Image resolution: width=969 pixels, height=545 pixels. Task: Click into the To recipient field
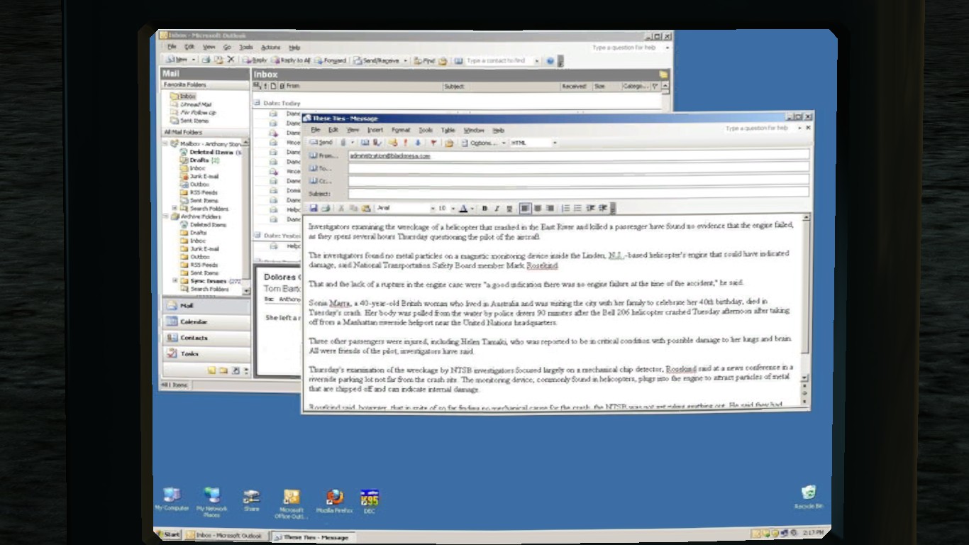(x=578, y=167)
